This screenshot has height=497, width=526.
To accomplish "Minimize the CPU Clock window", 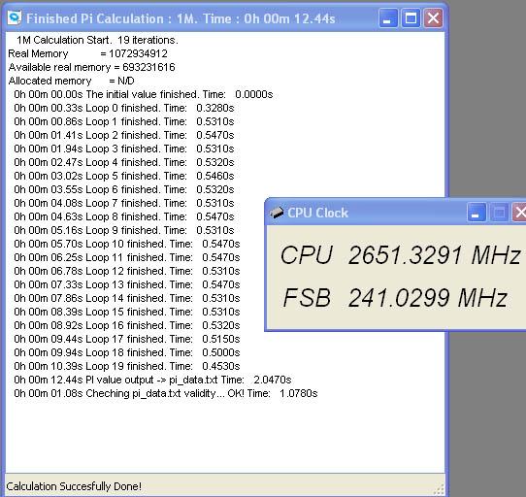I will [477, 212].
